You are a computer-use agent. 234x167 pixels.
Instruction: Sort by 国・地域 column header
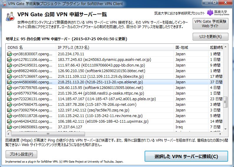[x=191, y=47]
